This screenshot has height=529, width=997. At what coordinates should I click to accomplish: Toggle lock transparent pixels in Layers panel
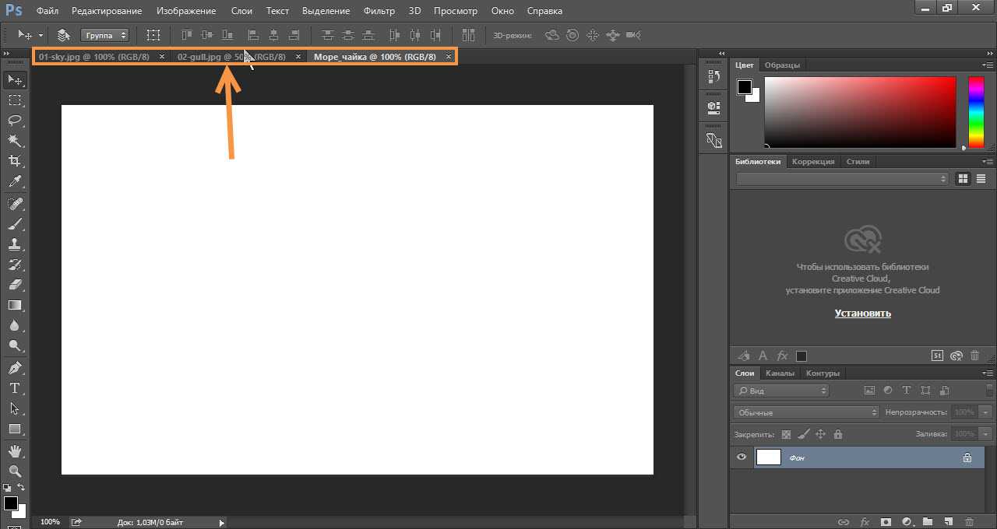[x=786, y=434]
